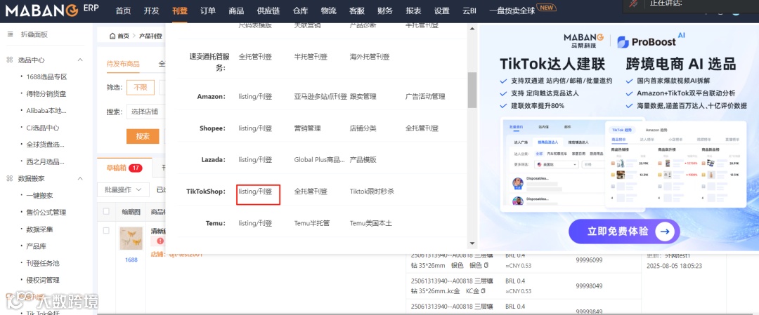Open 速卖通 海外托管刊登 link
Screen dimensions: 759x315
point(370,57)
